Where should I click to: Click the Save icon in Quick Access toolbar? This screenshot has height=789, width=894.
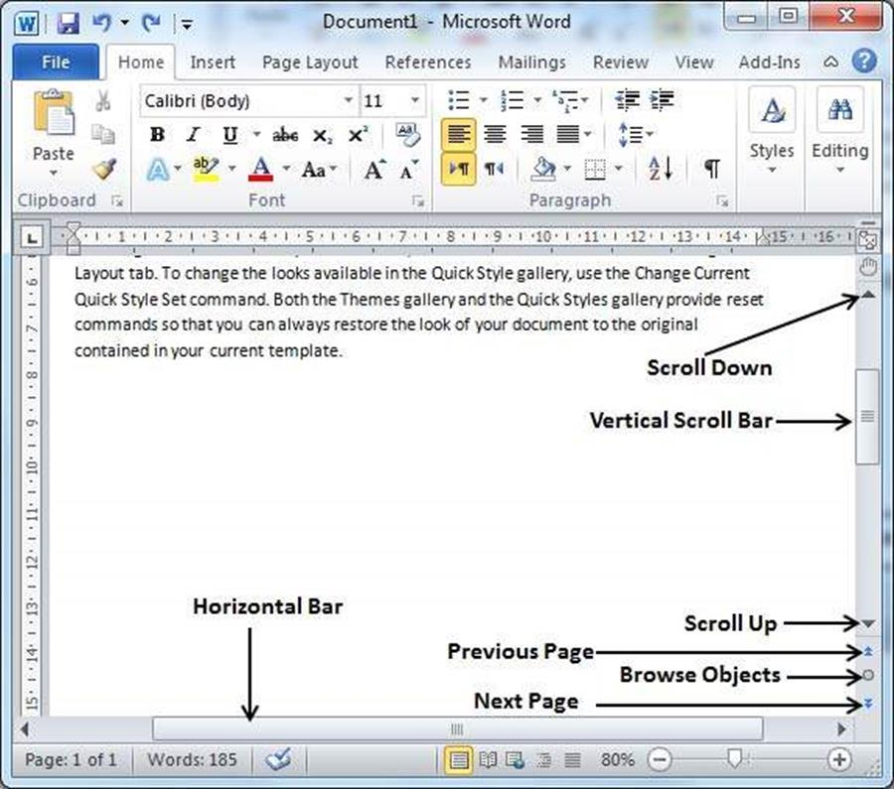pos(69,23)
